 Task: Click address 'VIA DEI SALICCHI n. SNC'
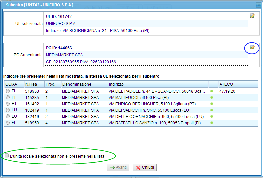(x=150, y=110)
